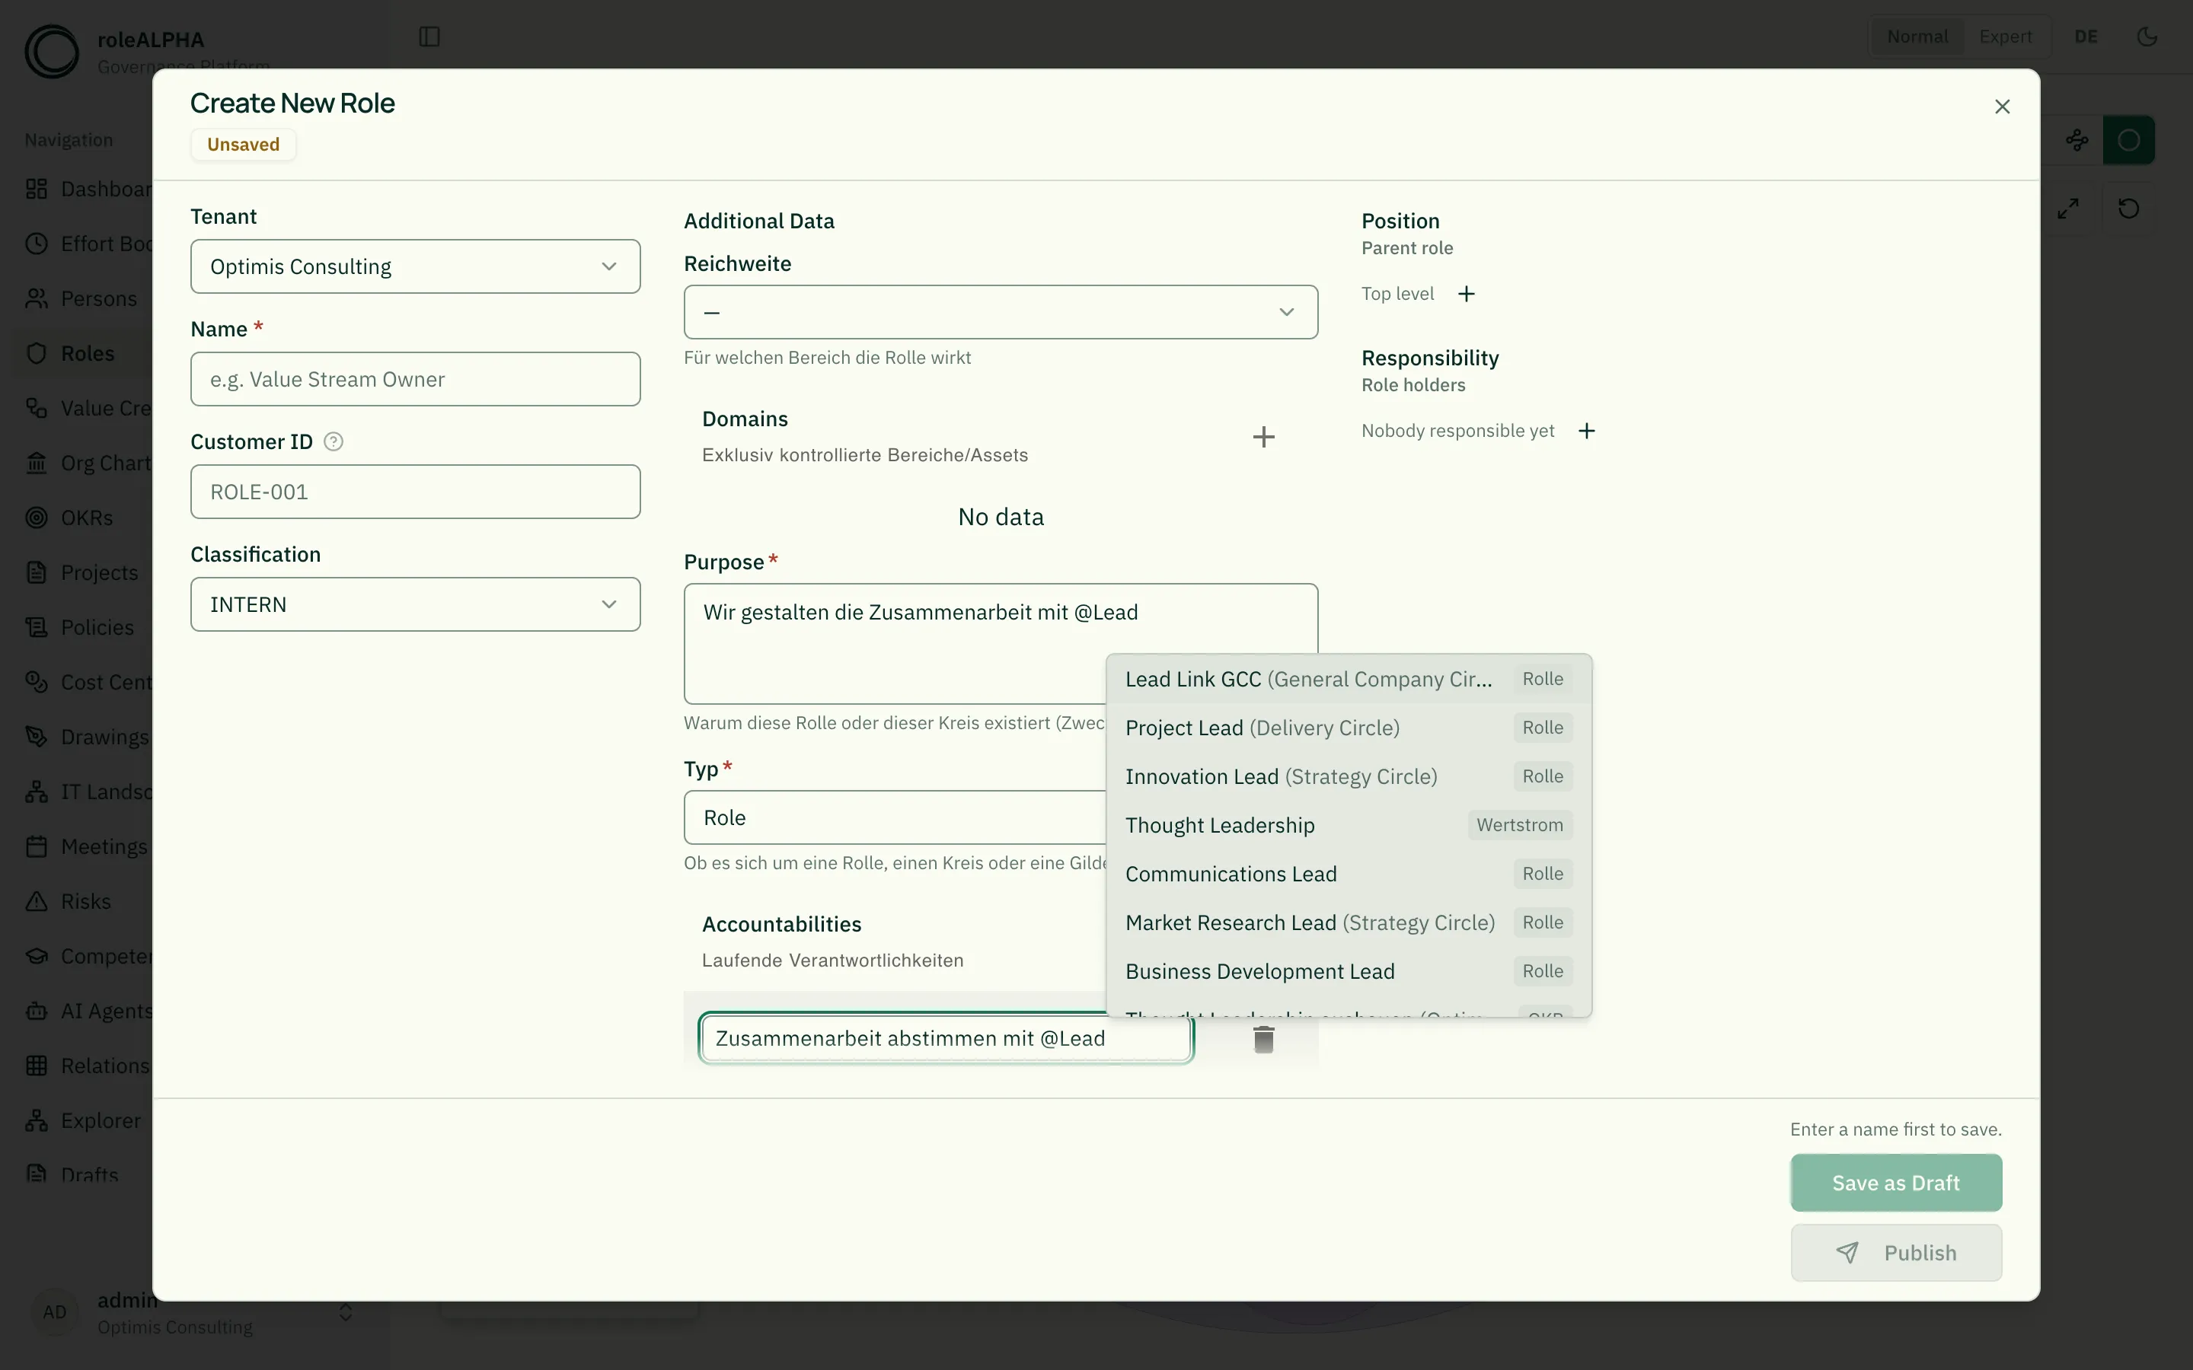The height and width of the screenshot is (1370, 2193).
Task: Click the accountability input Zusammenarbeit abstimmen
Action: (945, 1038)
